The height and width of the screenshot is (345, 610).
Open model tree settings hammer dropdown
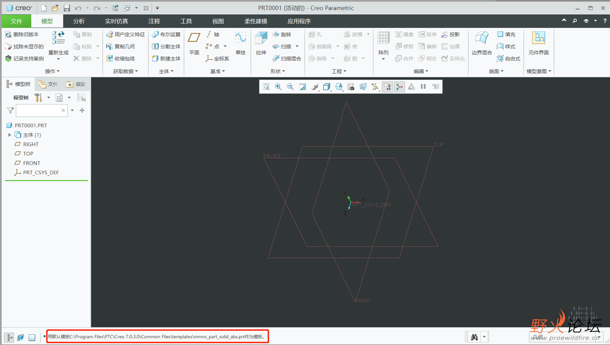point(48,98)
